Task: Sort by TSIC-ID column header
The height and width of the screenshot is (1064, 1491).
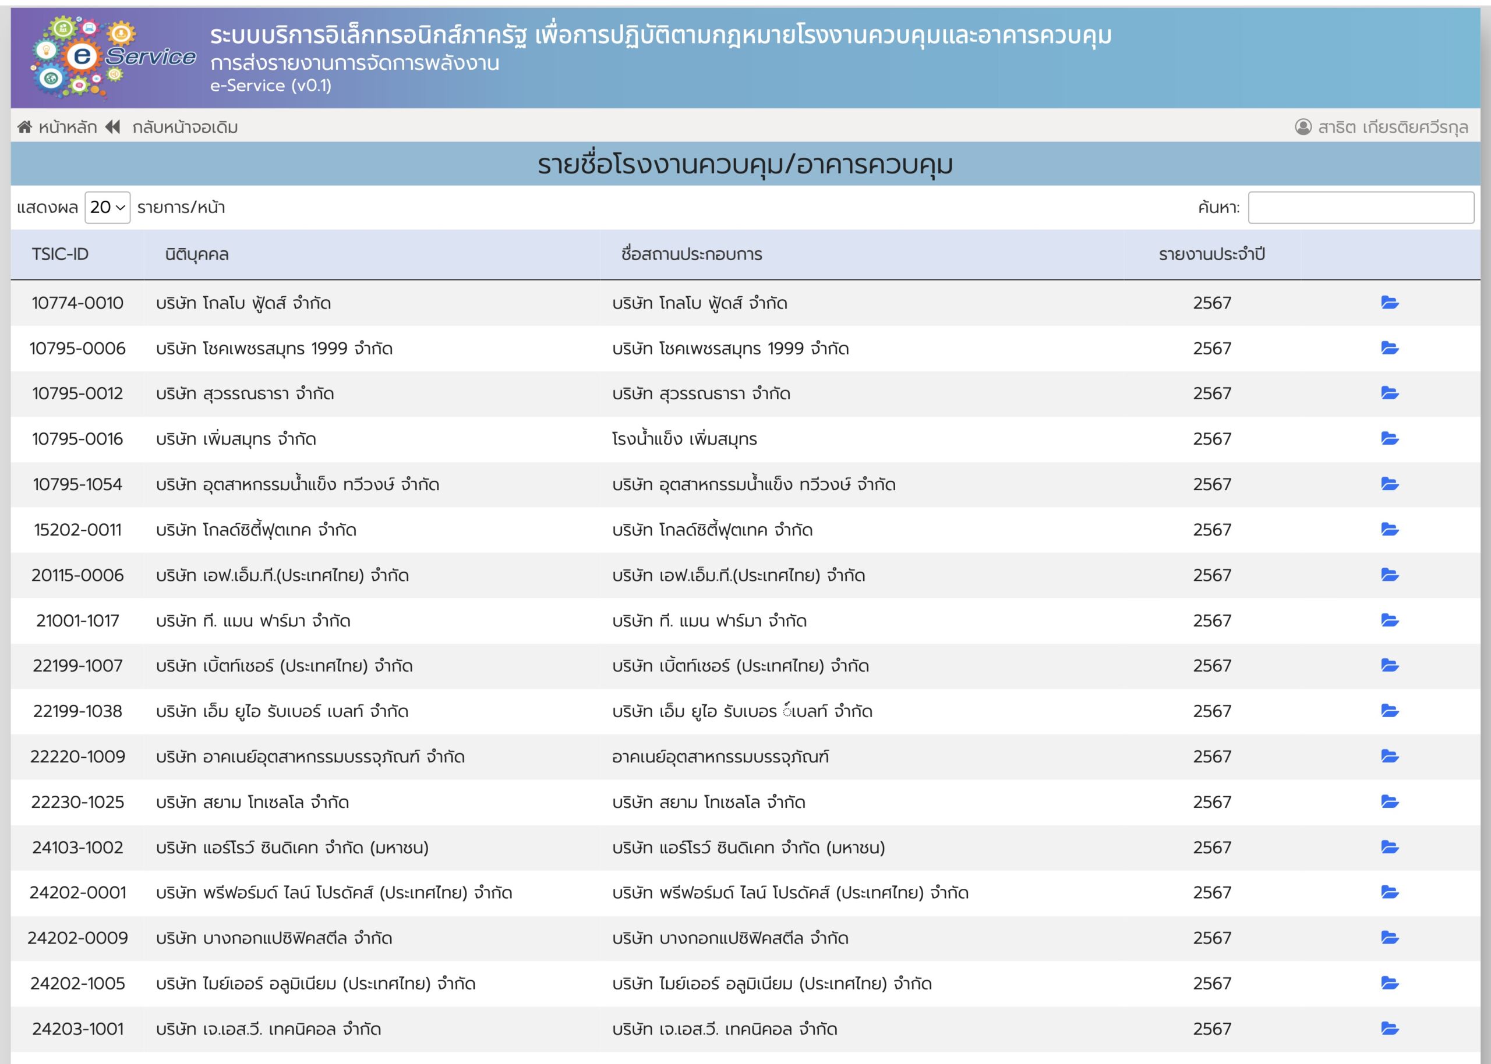Action: 61,254
